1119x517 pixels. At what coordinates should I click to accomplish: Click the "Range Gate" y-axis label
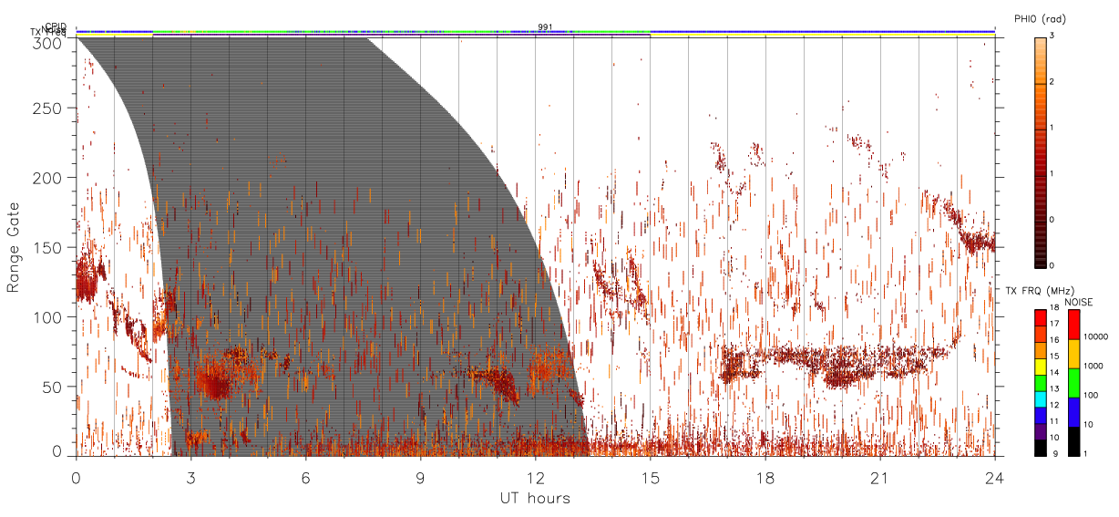14,246
